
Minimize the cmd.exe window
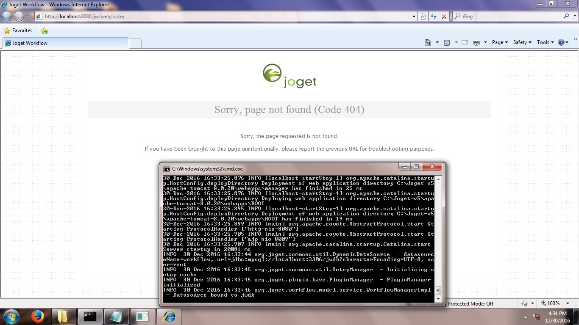click(405, 167)
